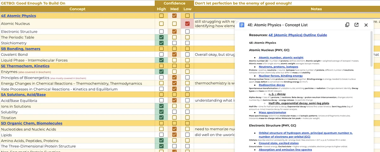
Task: Select notes cell starting 'thermochemistry is w'
Action: point(214,83)
